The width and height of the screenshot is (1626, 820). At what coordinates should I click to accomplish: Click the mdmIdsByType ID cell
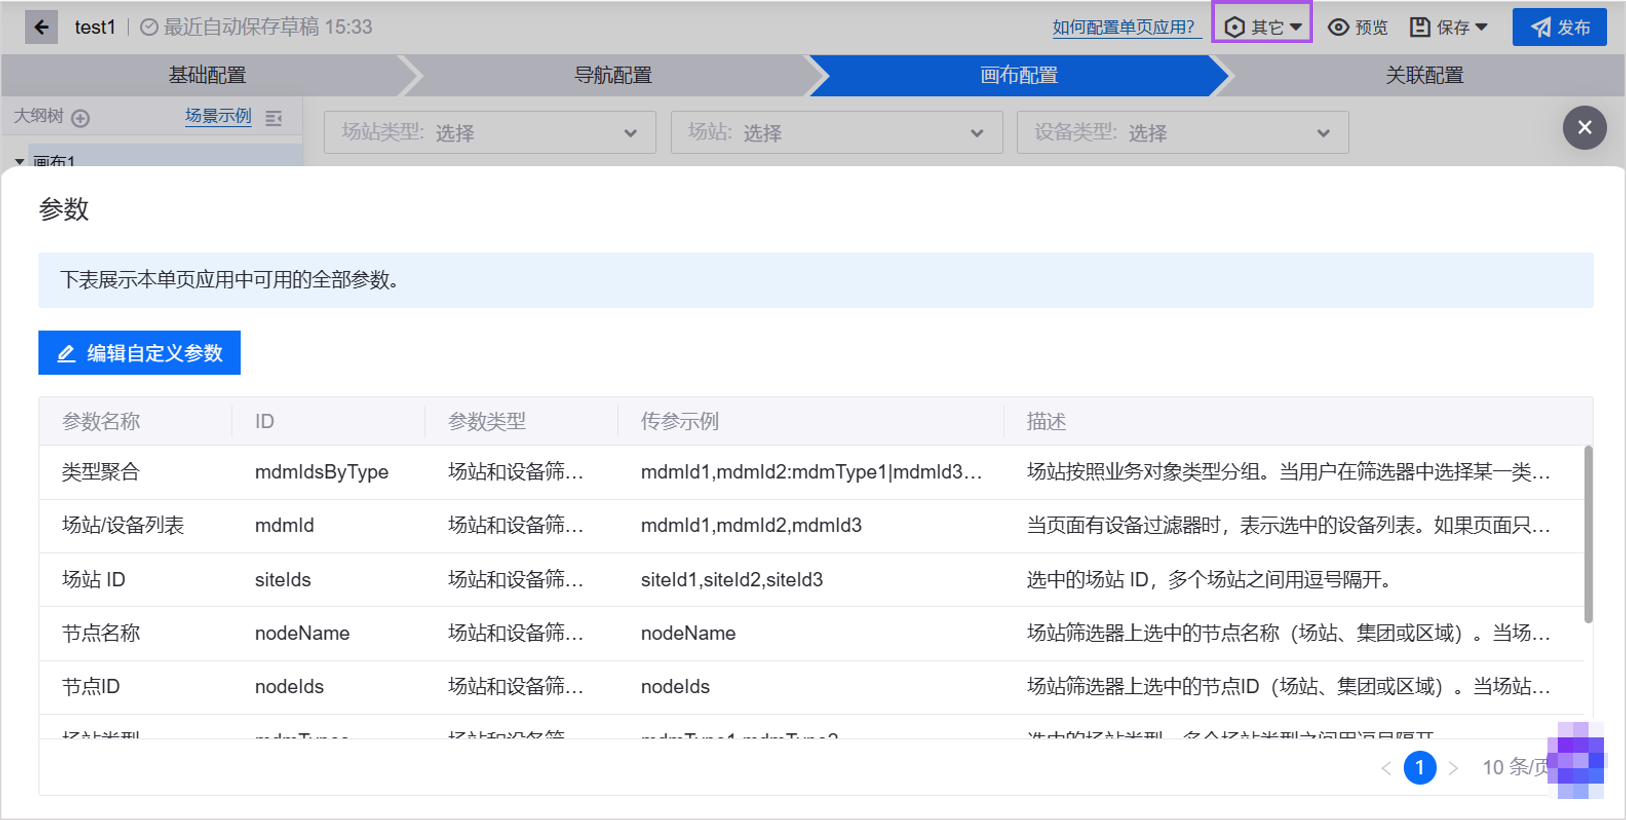[x=321, y=472]
